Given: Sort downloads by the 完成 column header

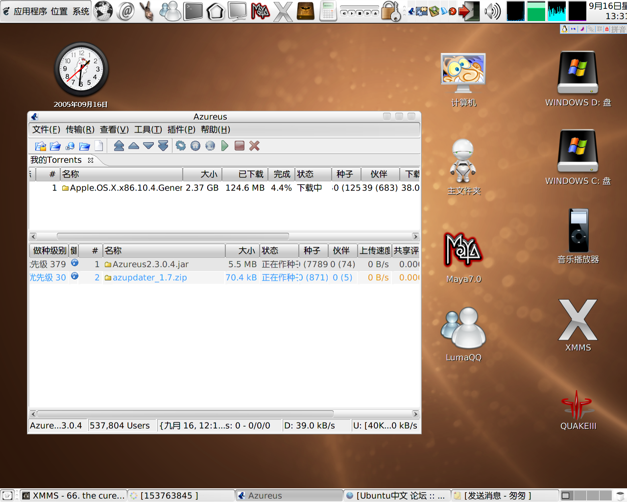Looking at the screenshot, I should (x=282, y=174).
